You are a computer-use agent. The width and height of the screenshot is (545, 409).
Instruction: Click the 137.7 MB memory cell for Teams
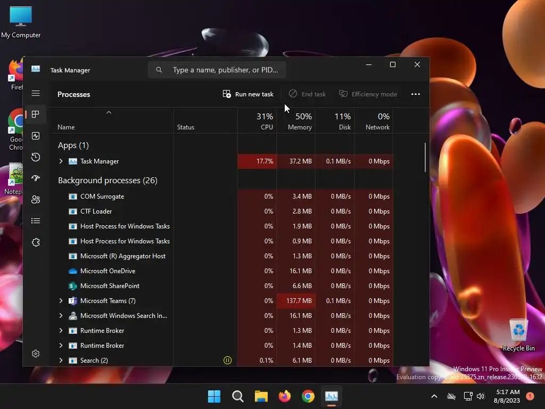point(296,301)
